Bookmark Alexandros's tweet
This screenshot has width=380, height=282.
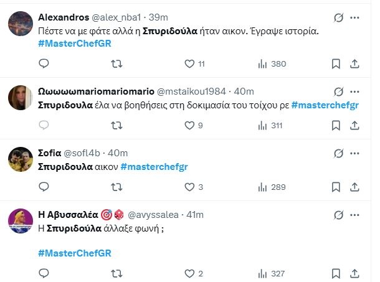(336, 63)
